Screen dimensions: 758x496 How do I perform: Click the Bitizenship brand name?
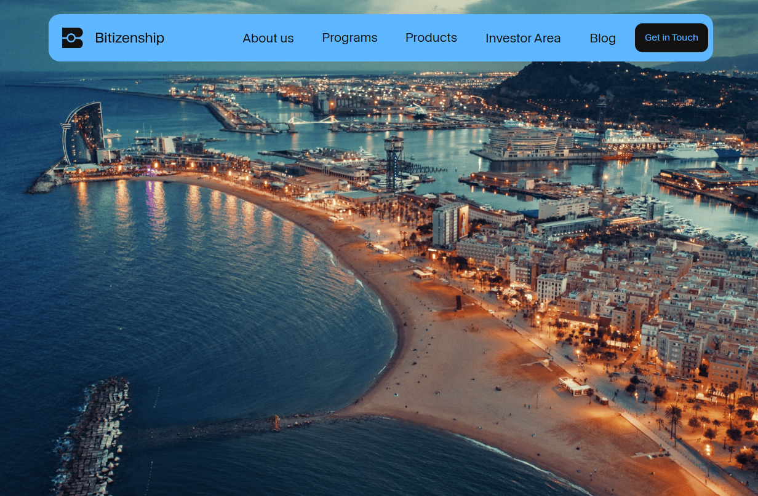[x=130, y=38]
